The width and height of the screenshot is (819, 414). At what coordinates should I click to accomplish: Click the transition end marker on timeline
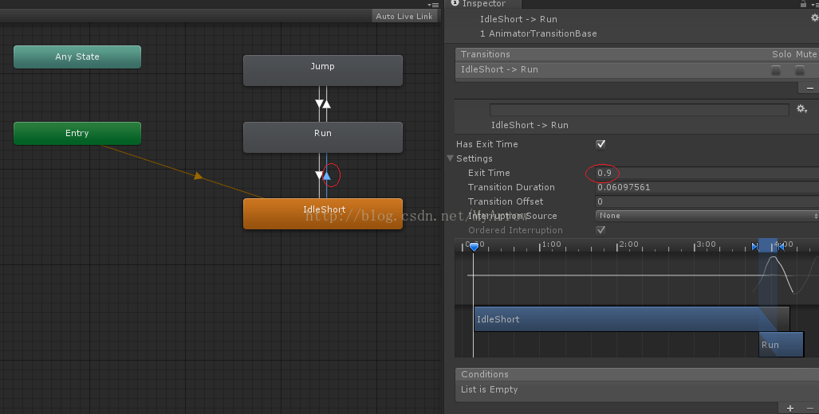tap(781, 247)
